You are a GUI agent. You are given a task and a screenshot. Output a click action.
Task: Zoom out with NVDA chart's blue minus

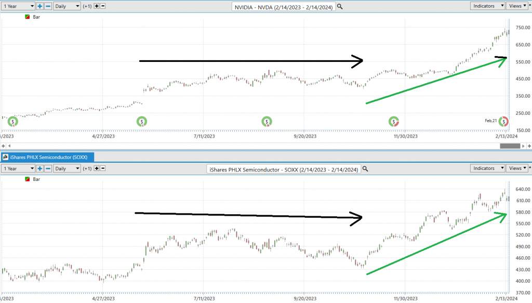[48, 6]
